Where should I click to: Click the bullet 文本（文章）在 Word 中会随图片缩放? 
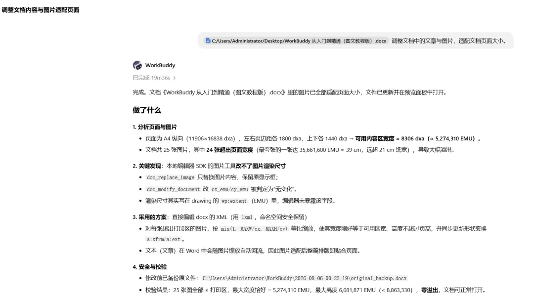pyautogui.click(x=253, y=251)
